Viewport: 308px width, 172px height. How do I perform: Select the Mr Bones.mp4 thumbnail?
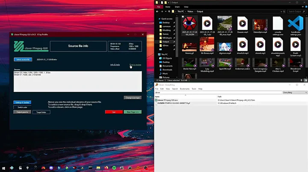point(207,44)
